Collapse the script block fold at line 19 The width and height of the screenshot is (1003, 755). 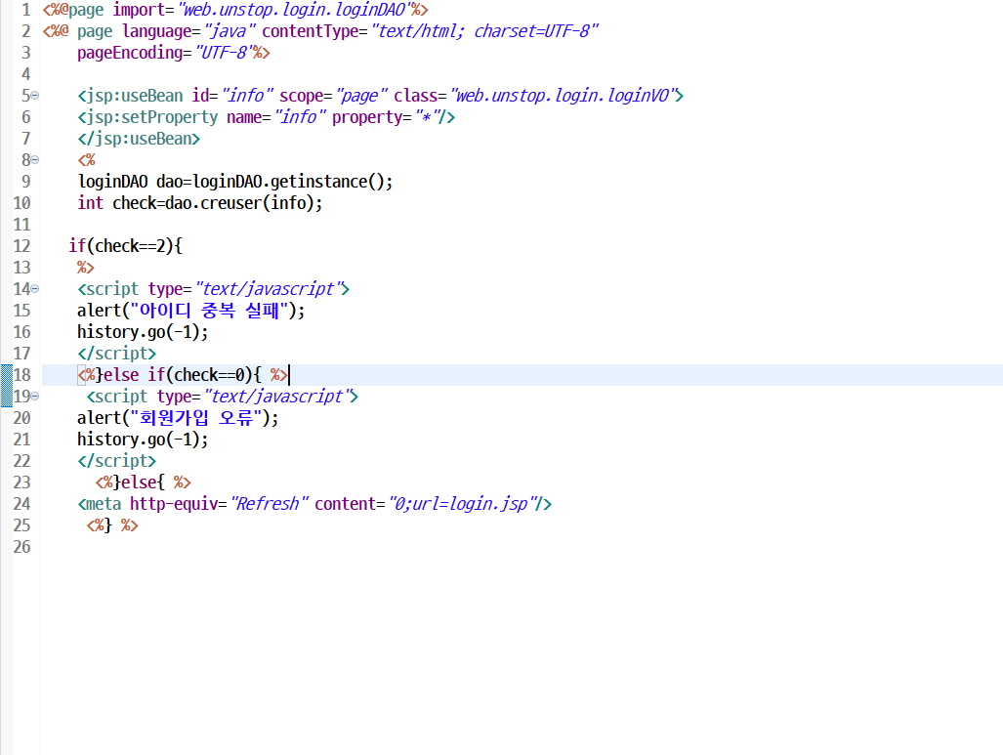coord(35,397)
